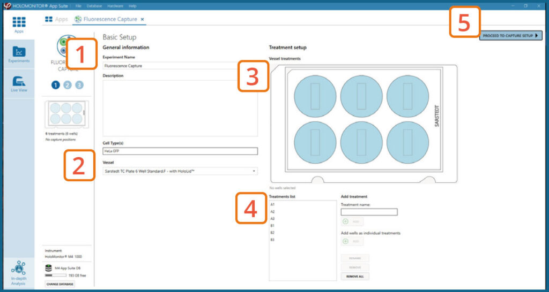Click the Treatment name field

tap(369, 212)
